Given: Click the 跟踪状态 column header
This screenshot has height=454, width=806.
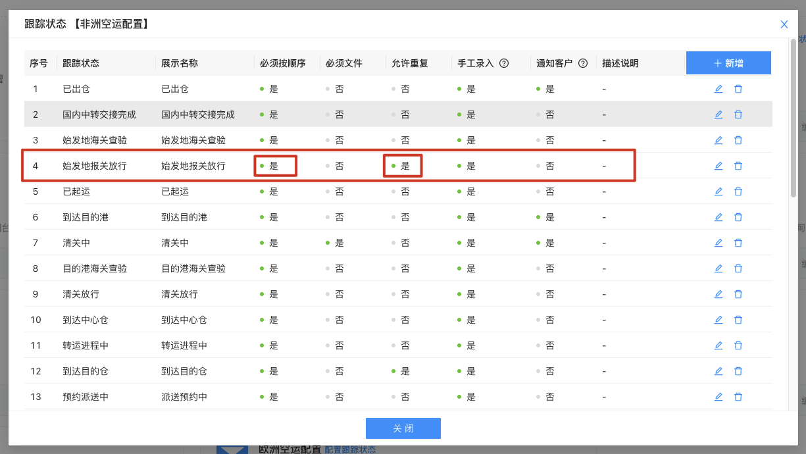Looking at the screenshot, I should (80, 64).
